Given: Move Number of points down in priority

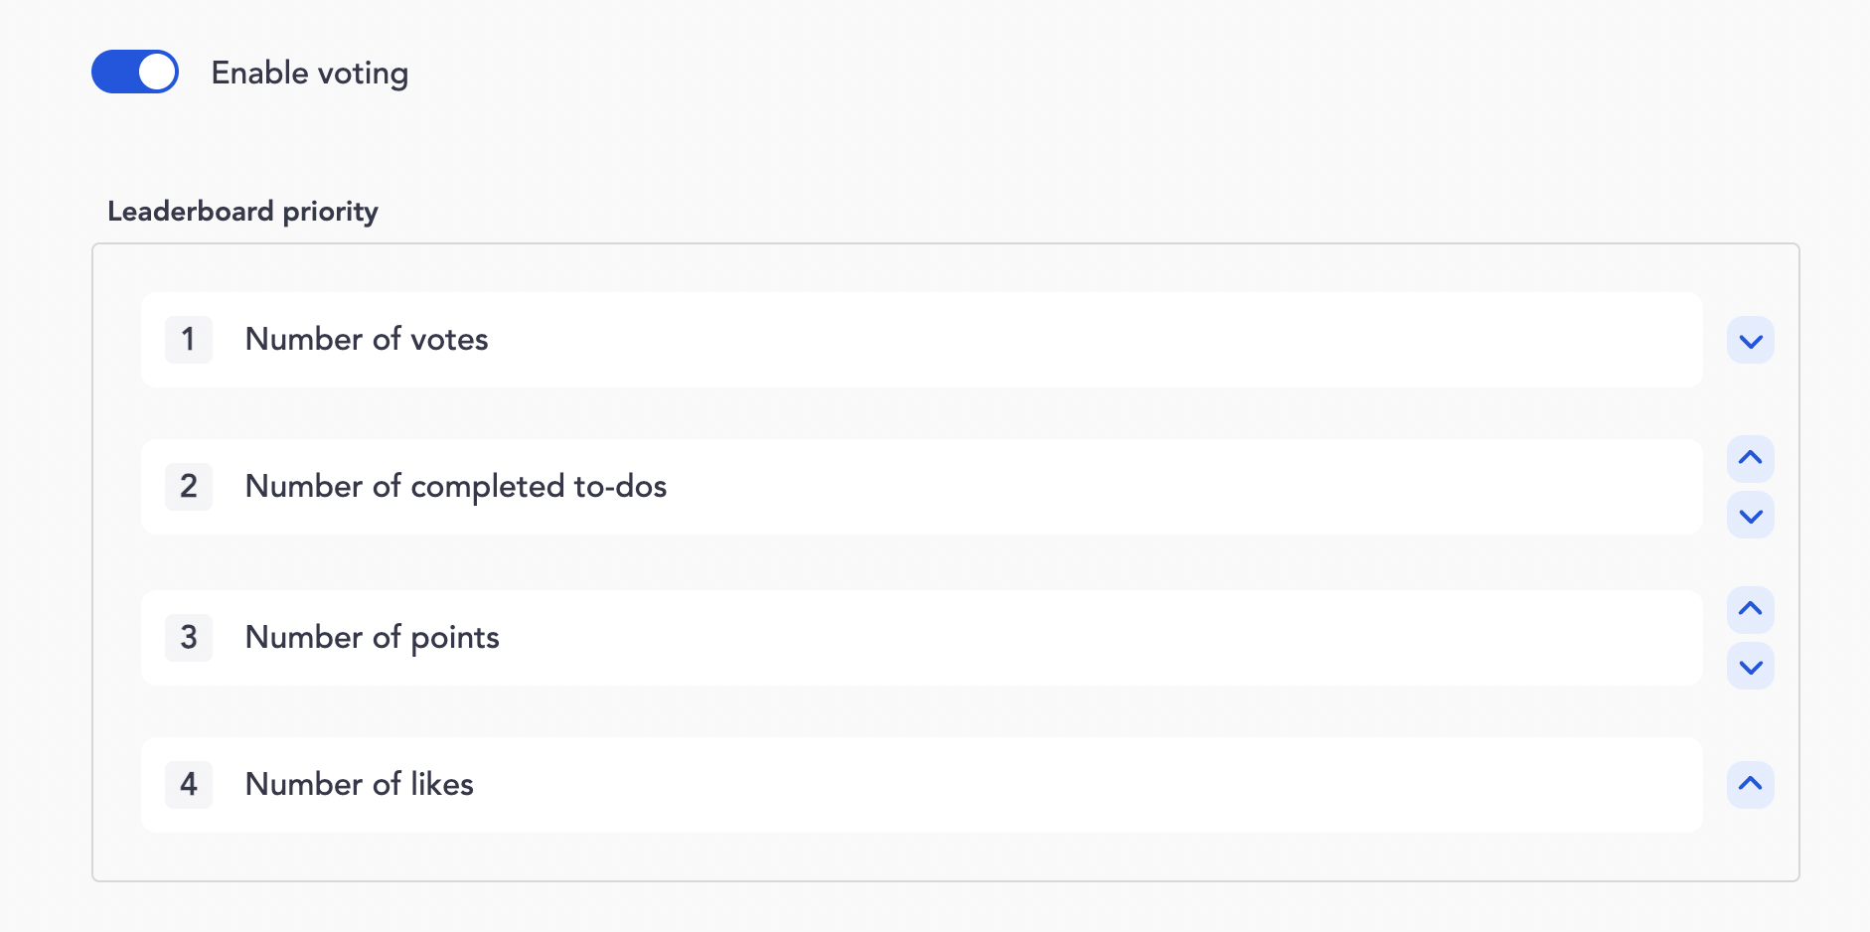Looking at the screenshot, I should click(x=1750, y=667).
